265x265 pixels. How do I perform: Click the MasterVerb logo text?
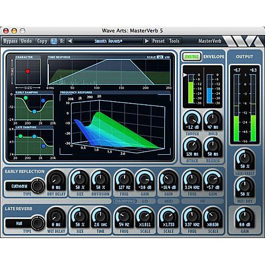click(210, 41)
